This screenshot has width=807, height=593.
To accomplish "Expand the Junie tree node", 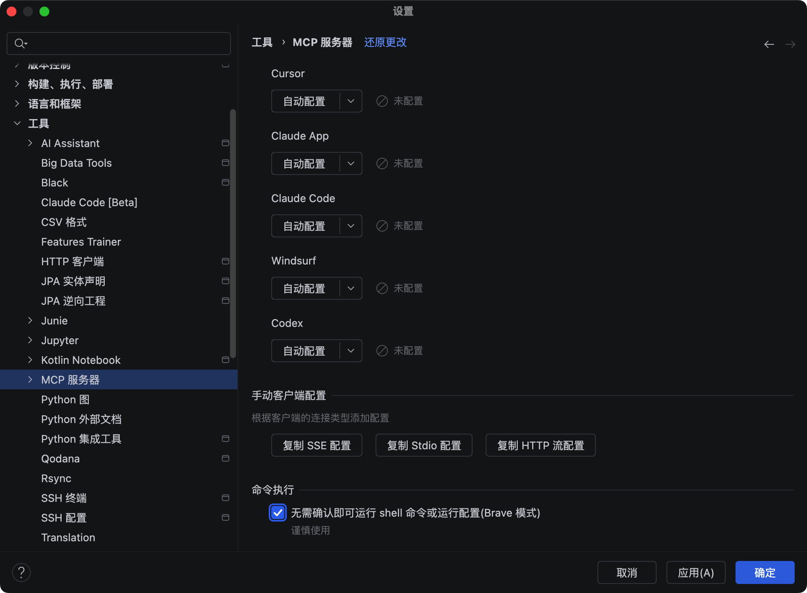I will point(30,320).
